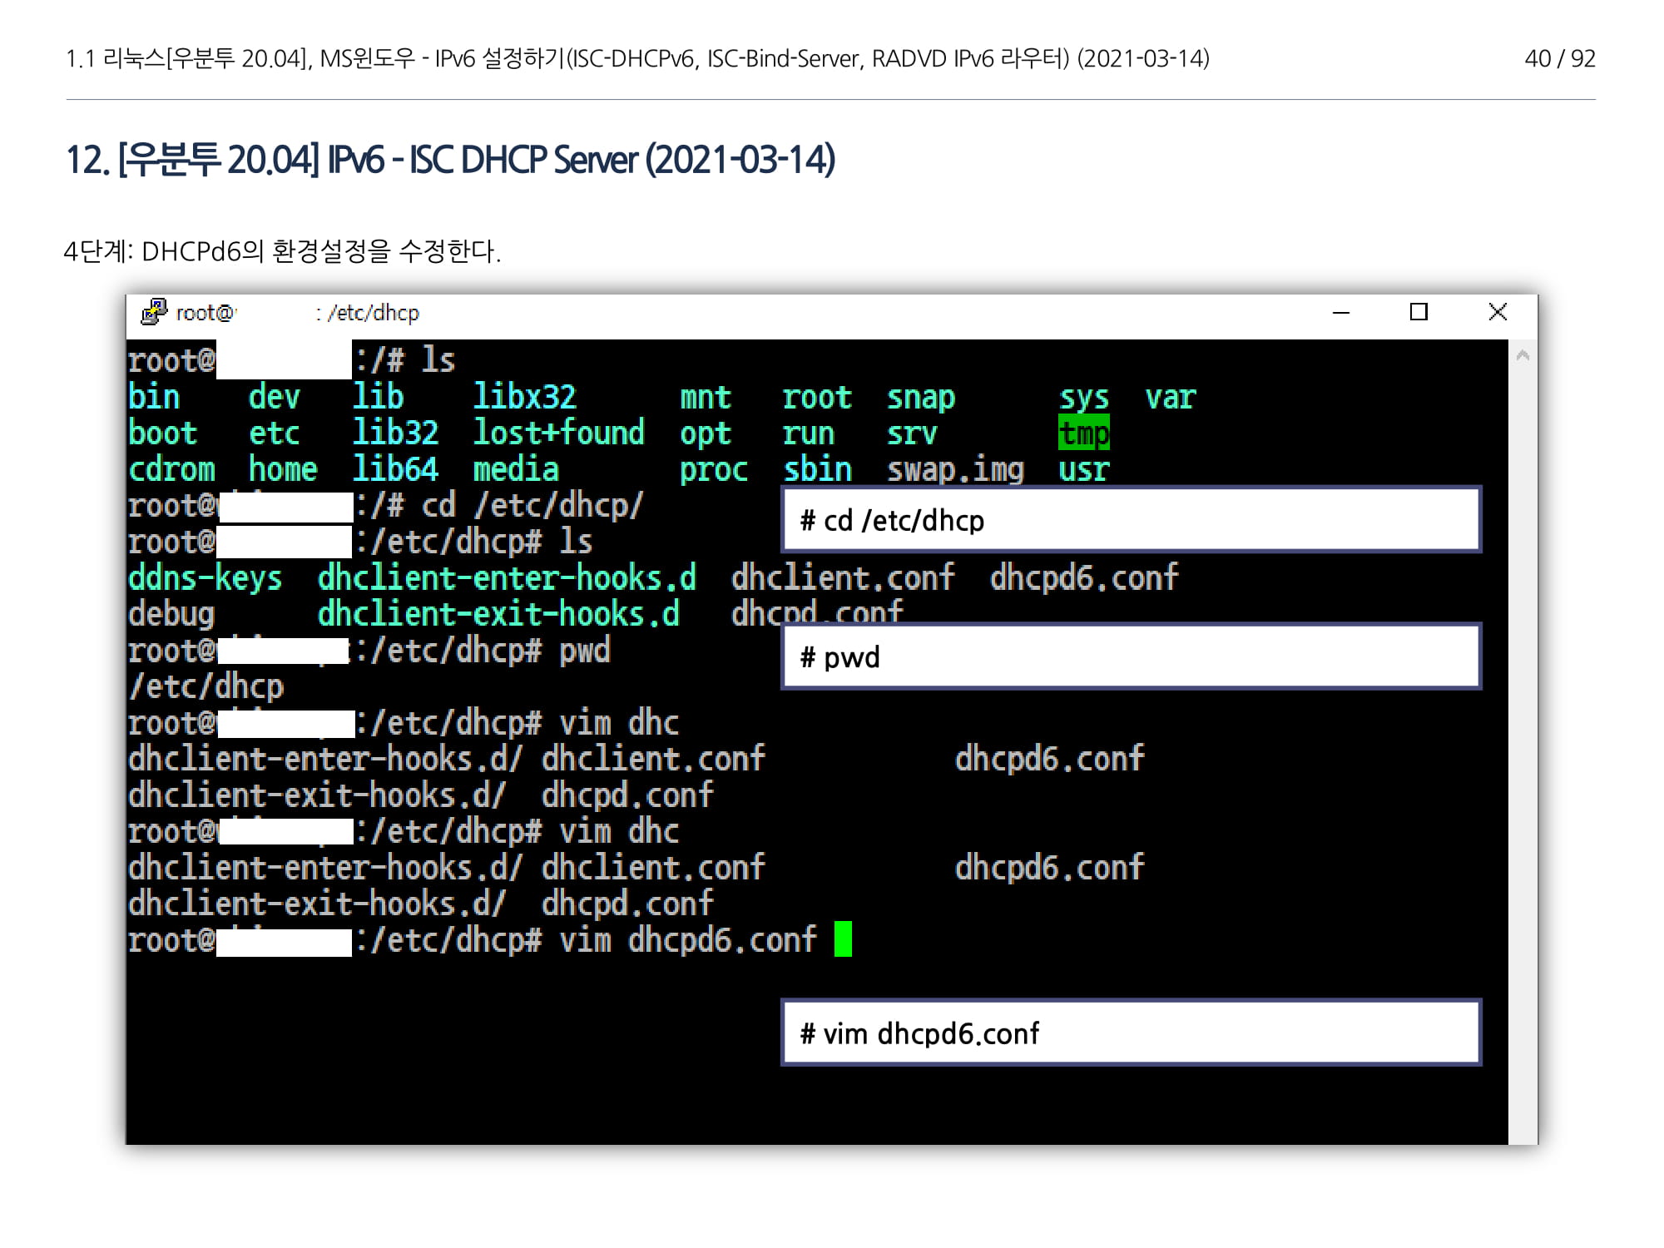Click dhcpd6.conf in first ls listing

(x=1083, y=577)
